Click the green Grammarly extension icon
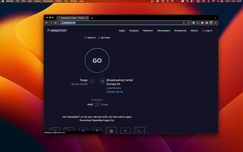 pyautogui.click(x=194, y=23)
